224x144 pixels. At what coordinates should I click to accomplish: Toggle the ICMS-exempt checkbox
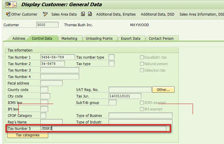coord(142,103)
